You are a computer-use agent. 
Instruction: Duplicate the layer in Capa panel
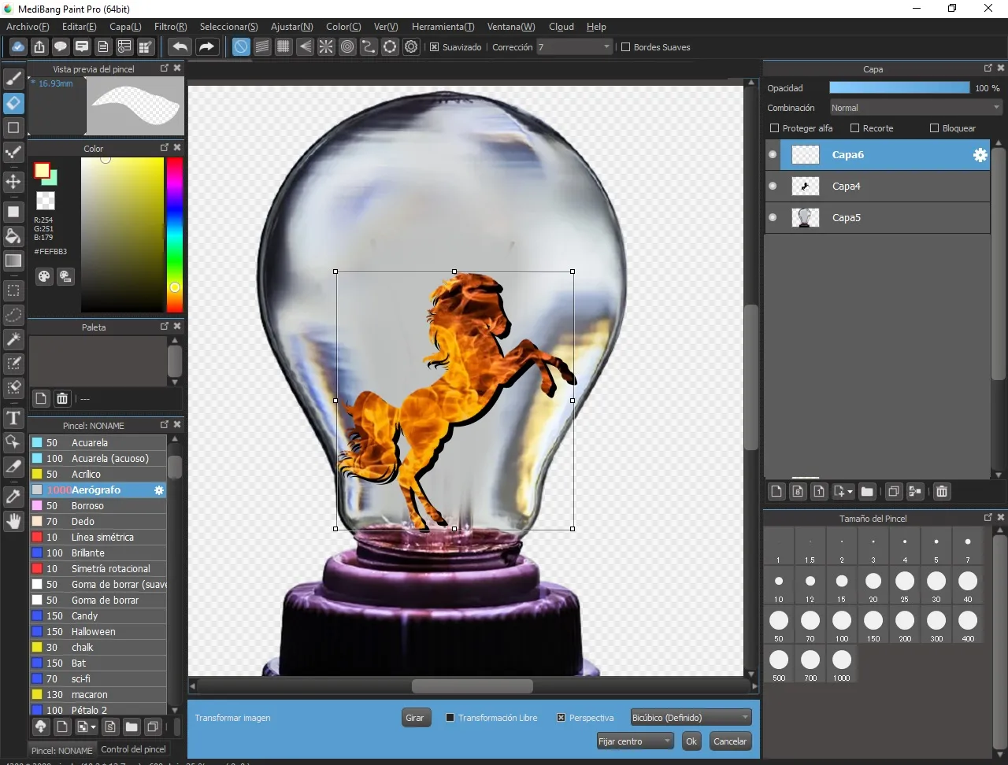tap(893, 492)
